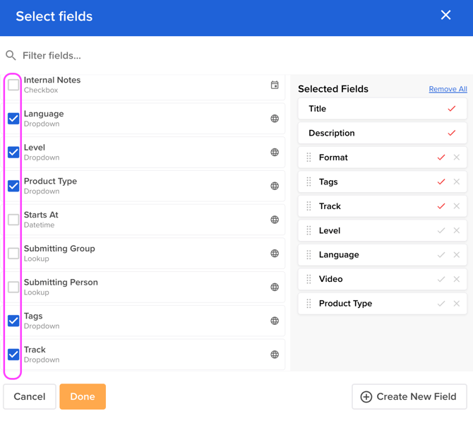Viewport: 473px width, 421px height.
Task: Click drag handle of Tags selected field
Action: click(309, 182)
